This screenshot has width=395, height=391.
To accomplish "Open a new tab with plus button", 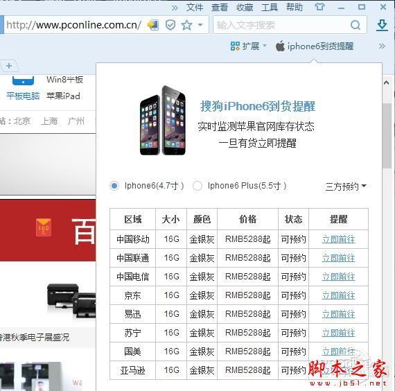I will [9, 66].
